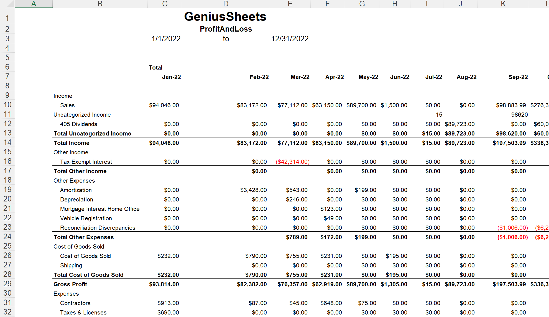Screen dimensions: 549x317
Task: Select the 1/1/2022 start date cell
Action: click(x=166, y=39)
